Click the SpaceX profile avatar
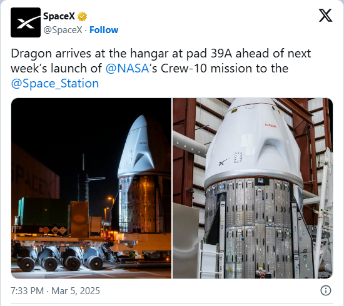Viewport: 344px width, 306px height. [x=26, y=22]
